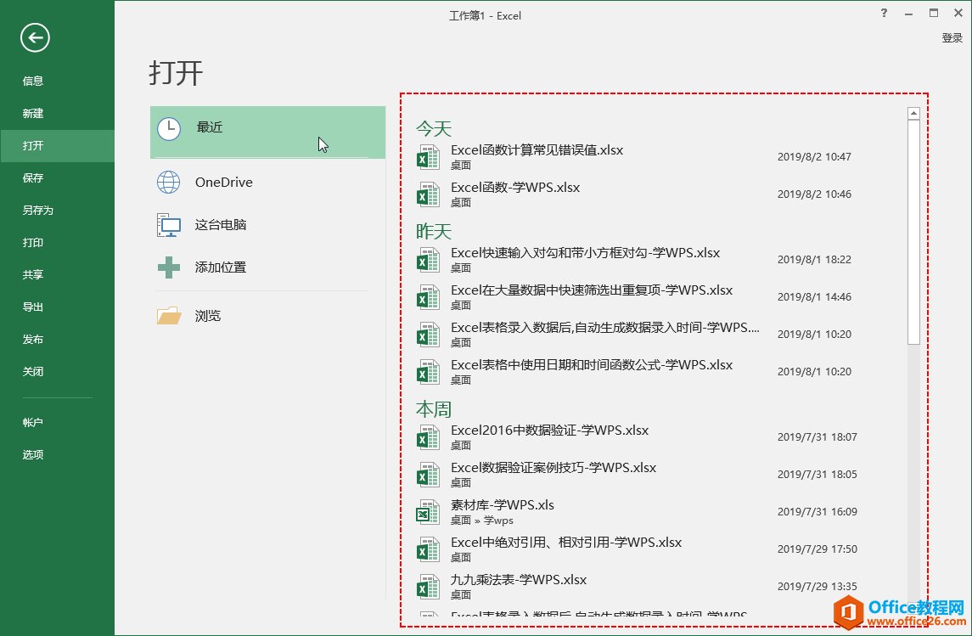
Task: Click the file icon for Excel数据验证案例技巧
Action: (x=428, y=474)
